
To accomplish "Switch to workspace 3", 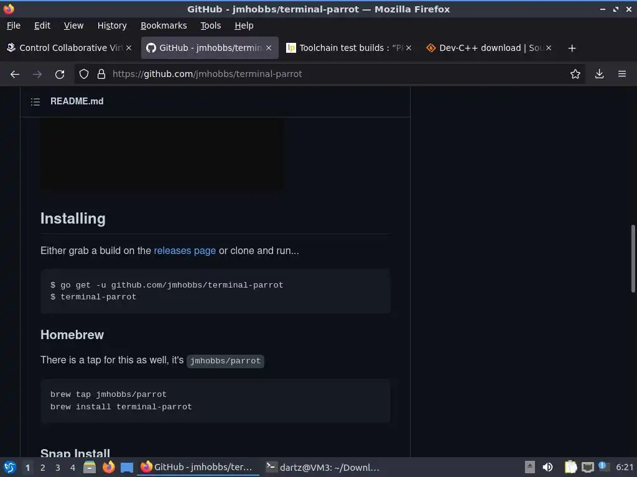I will coord(58,468).
